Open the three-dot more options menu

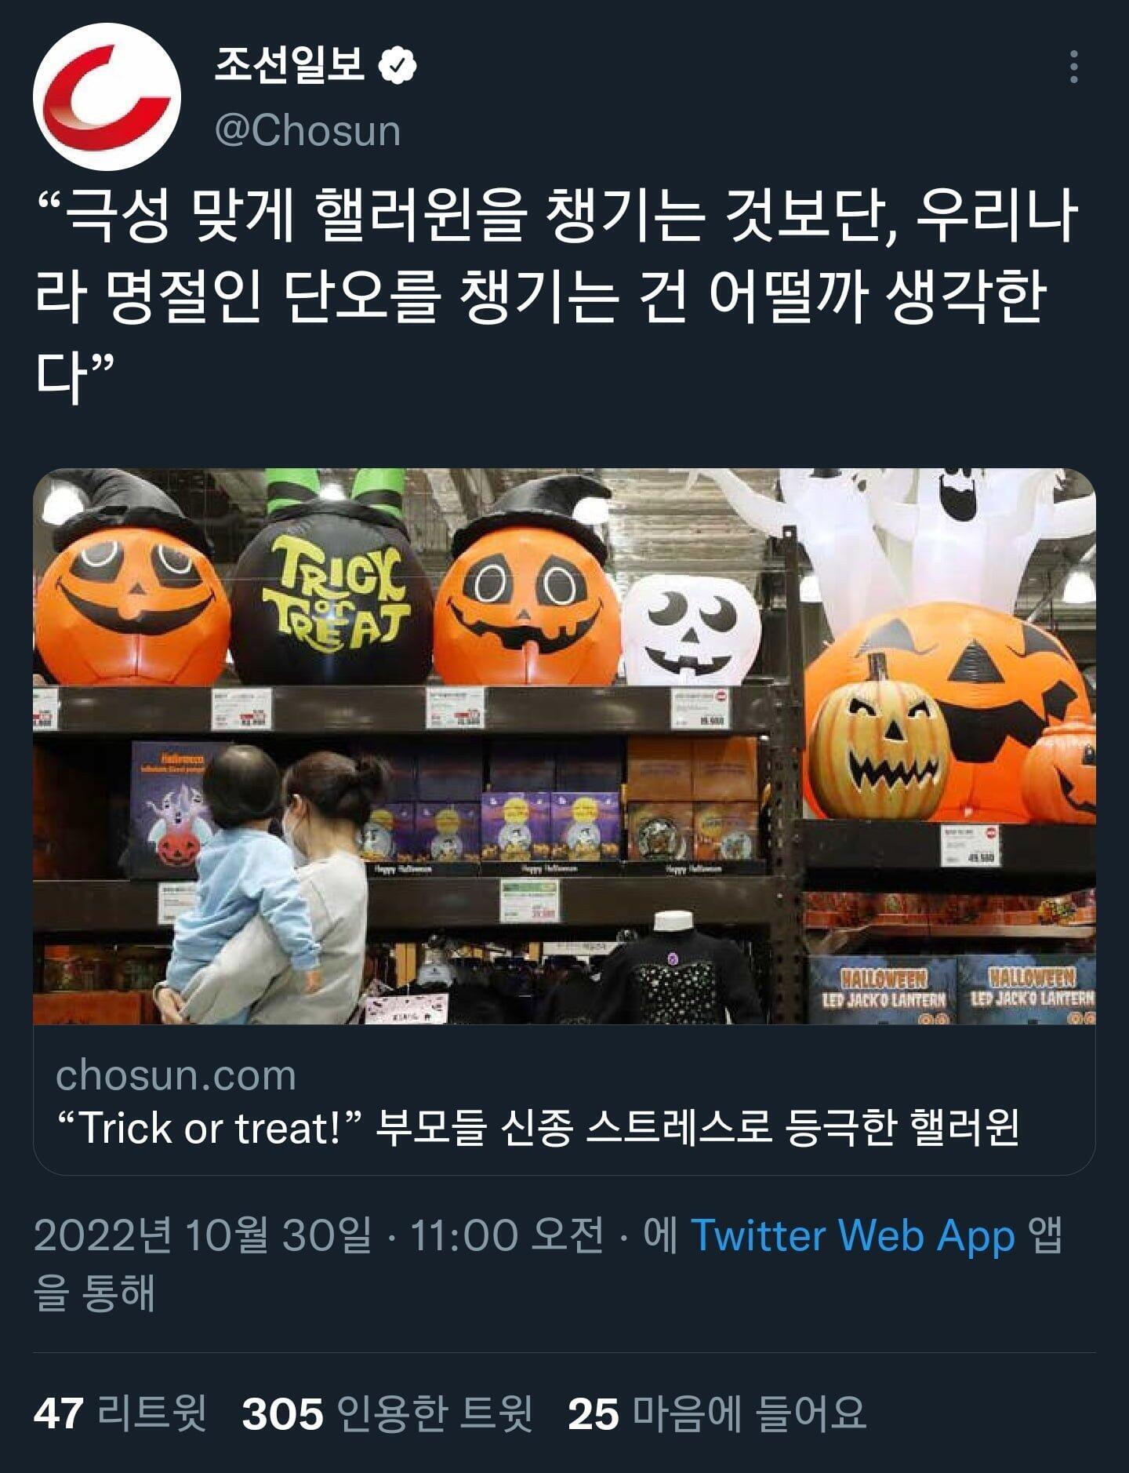[x=1074, y=67]
